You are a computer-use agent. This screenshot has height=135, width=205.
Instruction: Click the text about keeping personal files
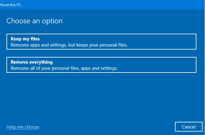[x=69, y=45]
